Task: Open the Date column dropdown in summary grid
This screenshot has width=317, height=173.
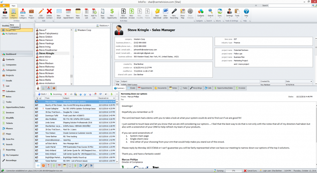Action: coord(311,81)
